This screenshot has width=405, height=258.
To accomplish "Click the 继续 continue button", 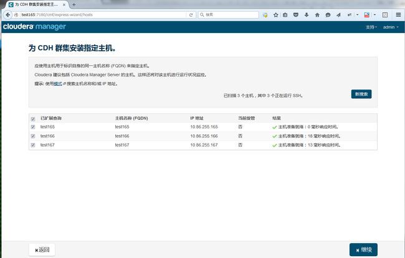I will coord(363,250).
